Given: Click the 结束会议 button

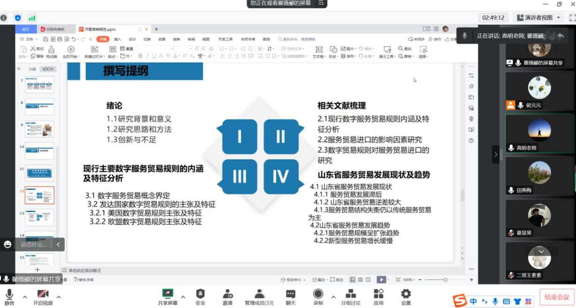Looking at the screenshot, I should coord(557,297).
